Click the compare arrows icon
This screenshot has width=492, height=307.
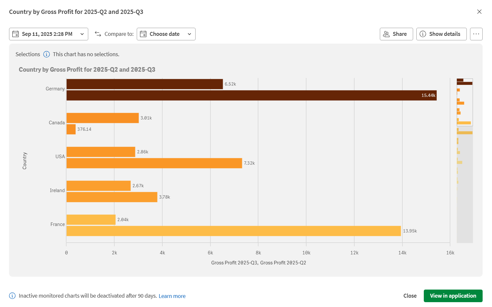[97, 34]
